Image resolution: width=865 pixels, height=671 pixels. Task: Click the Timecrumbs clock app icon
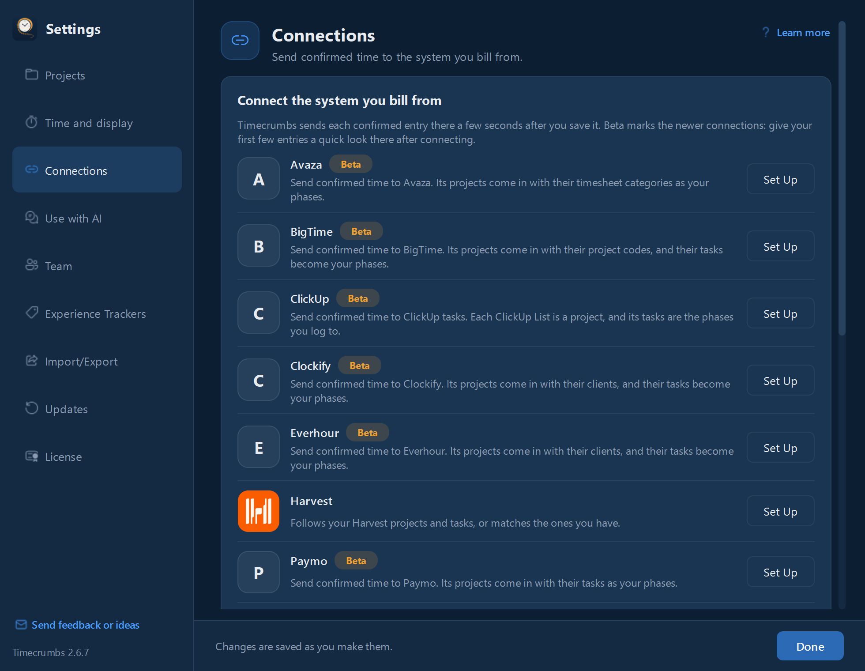coord(25,28)
